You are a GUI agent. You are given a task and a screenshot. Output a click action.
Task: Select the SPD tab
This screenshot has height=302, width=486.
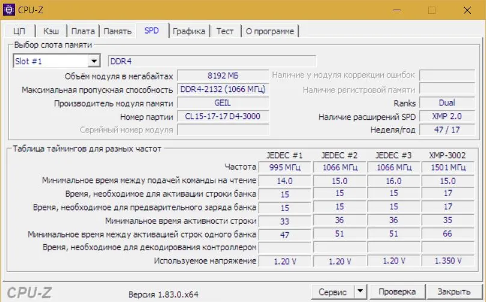point(152,31)
